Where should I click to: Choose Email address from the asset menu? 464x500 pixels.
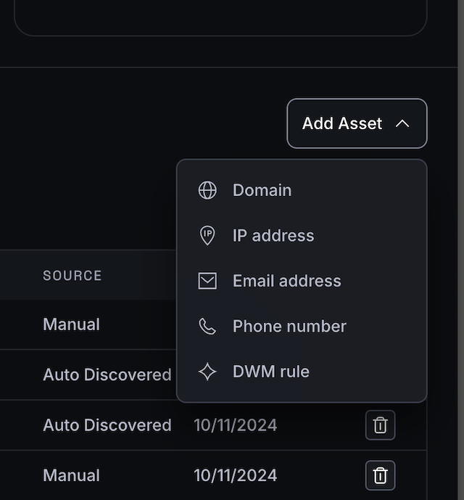[302, 281]
